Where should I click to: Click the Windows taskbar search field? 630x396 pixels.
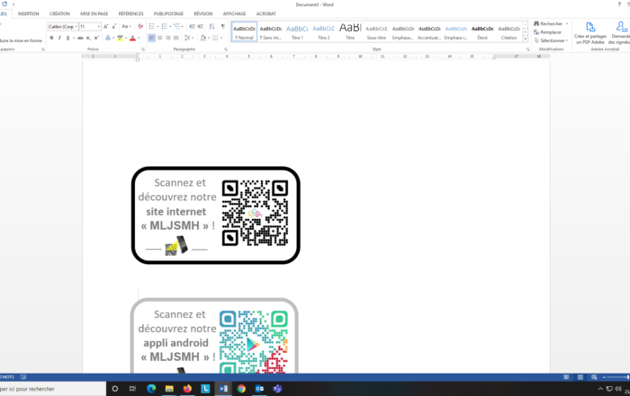pos(52,389)
